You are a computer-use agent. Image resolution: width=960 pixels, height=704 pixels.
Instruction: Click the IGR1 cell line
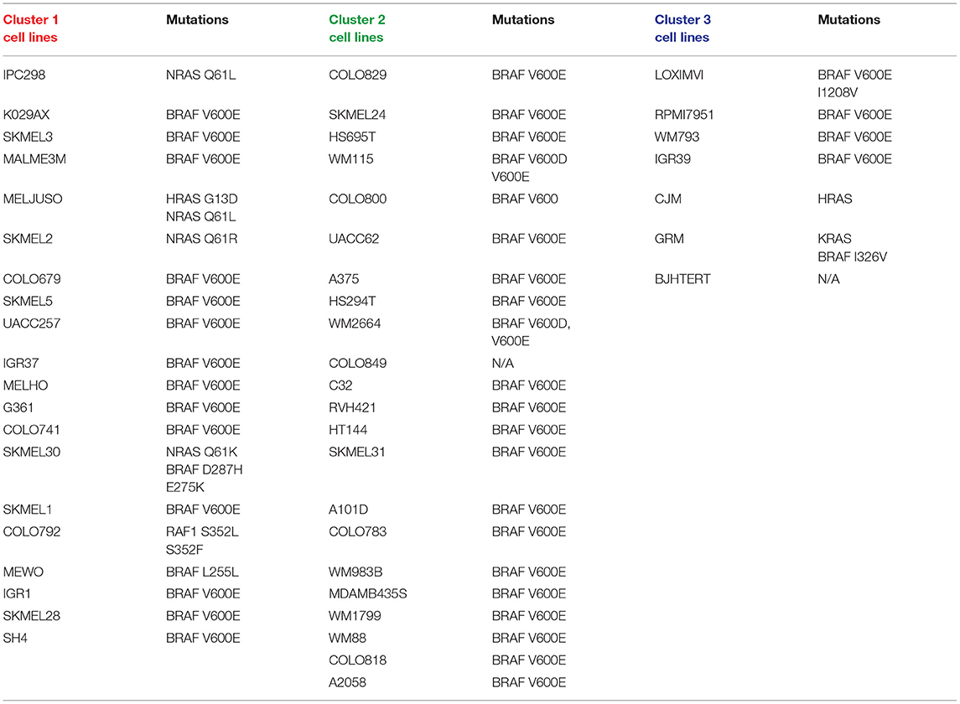[x=17, y=594]
